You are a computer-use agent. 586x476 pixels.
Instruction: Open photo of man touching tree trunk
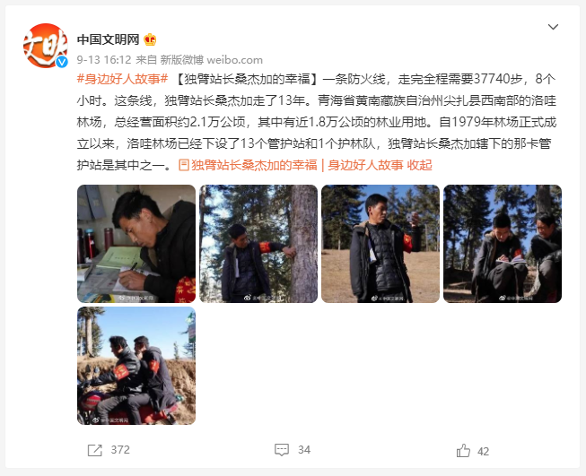click(x=258, y=244)
